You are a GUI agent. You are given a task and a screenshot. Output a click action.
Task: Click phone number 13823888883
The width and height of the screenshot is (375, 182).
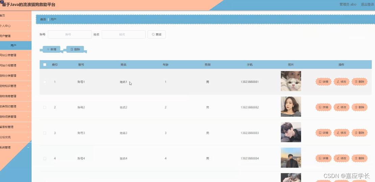pyautogui.click(x=250, y=133)
